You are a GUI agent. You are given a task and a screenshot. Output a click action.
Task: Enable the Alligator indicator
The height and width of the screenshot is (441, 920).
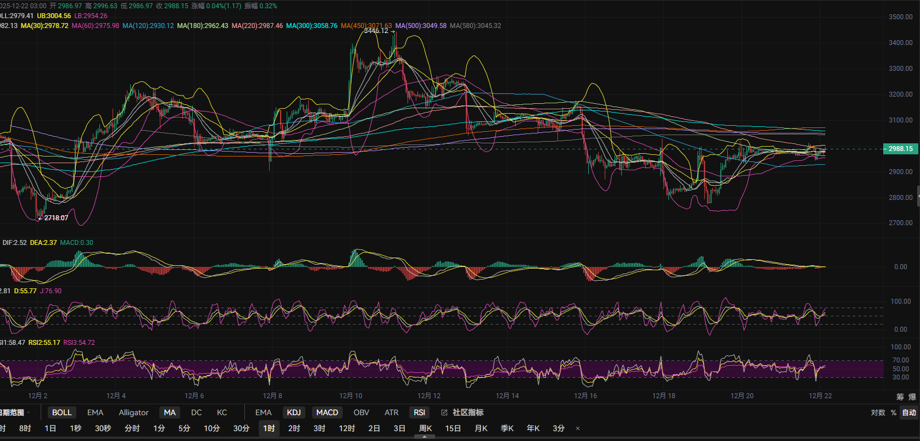(x=133, y=412)
